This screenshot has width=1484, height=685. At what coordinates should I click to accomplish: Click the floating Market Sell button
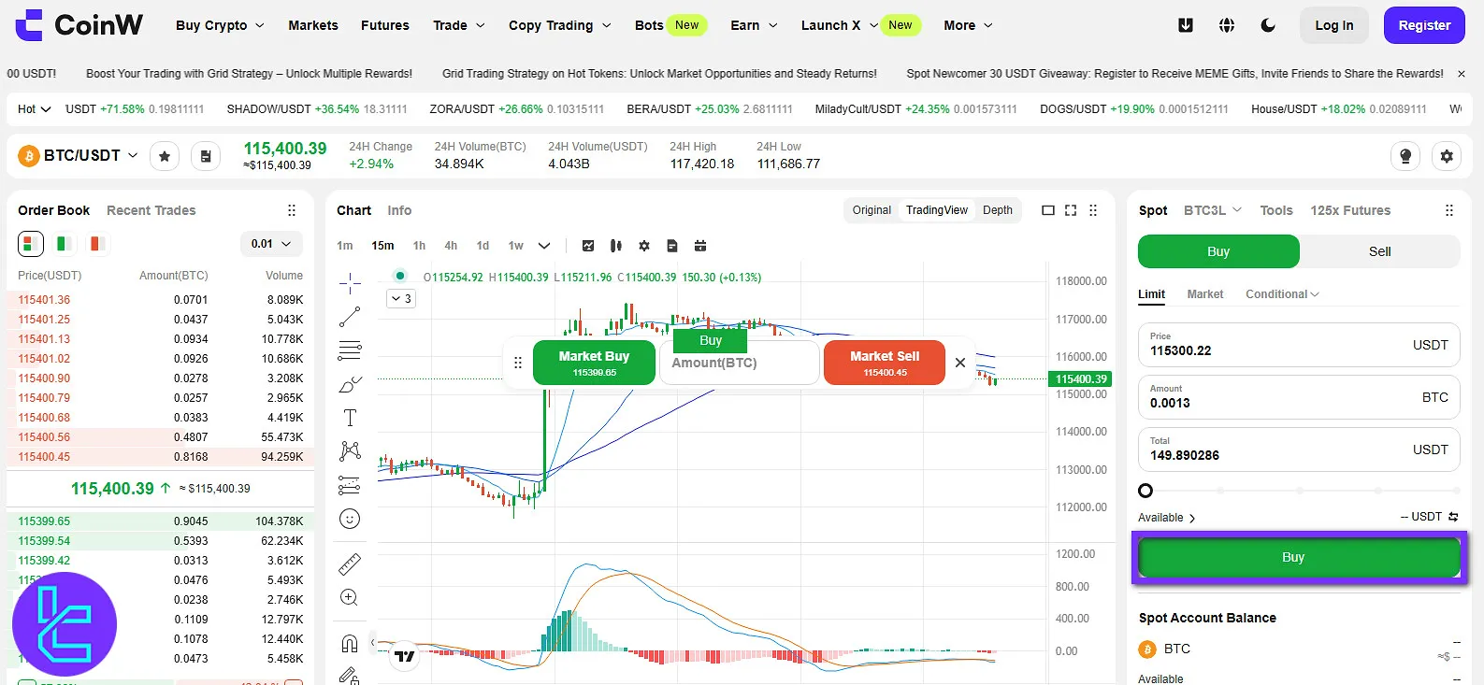click(885, 363)
